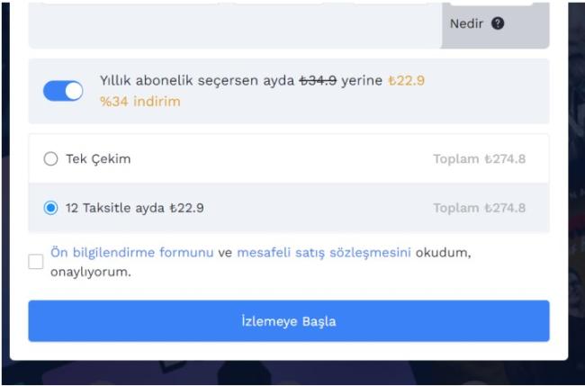Click Toplam ₺274.8 in the Tek Çekim row
The image size is (585, 386).
pyautogui.click(x=479, y=159)
